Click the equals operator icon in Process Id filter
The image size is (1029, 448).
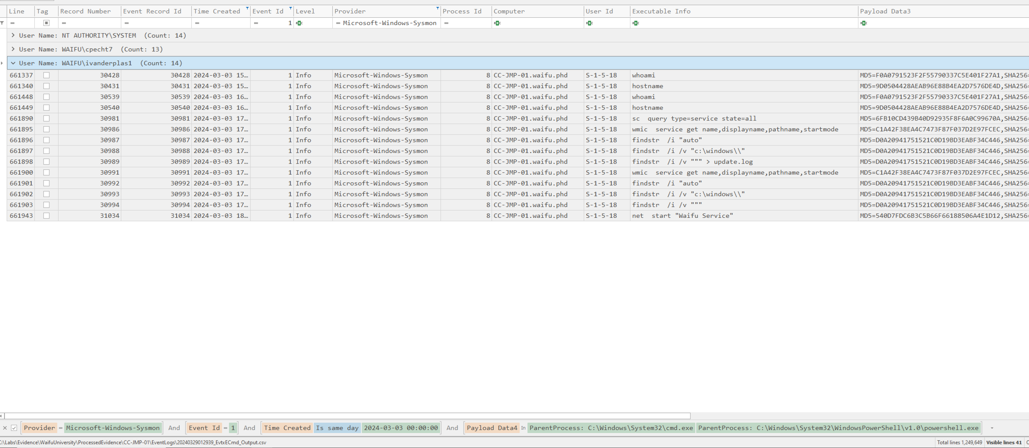click(x=446, y=23)
